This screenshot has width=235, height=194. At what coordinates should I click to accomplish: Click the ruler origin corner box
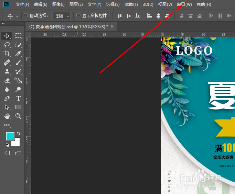[x=28, y=34]
